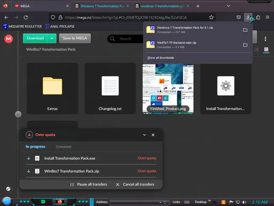Click the green chat taskbar icon
274x206 pixels.
click(43, 202)
